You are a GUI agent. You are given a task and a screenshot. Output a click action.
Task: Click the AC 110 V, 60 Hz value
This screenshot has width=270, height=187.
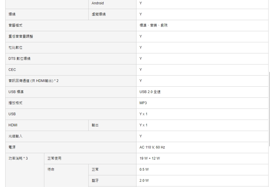[x=152, y=147]
